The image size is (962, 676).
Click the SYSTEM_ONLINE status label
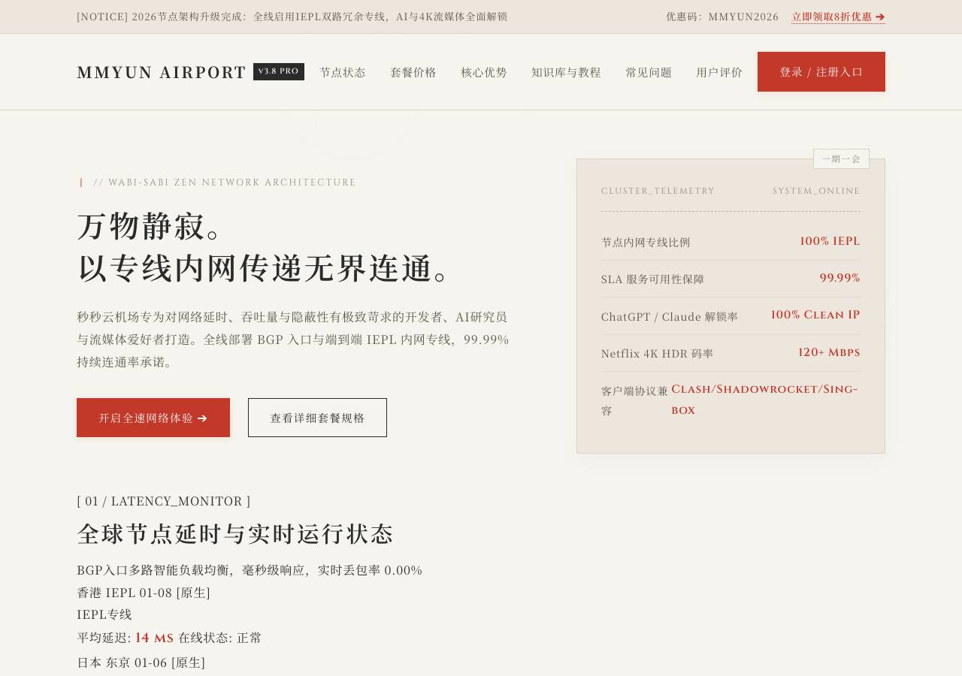[x=816, y=191]
